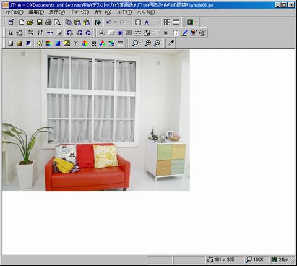
Task: Save the image with the floppy disk icon
Action: pyautogui.click(x=39, y=22)
